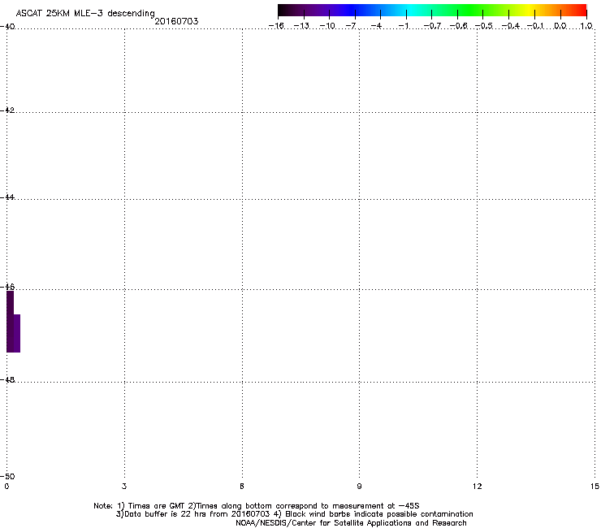The image size is (601, 528).
Task: Click the color bar label -0.7
Action: (432, 26)
